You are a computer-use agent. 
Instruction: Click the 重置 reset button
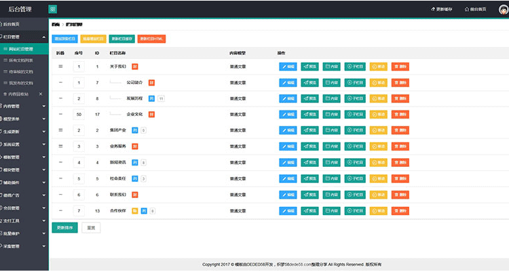[91, 228]
